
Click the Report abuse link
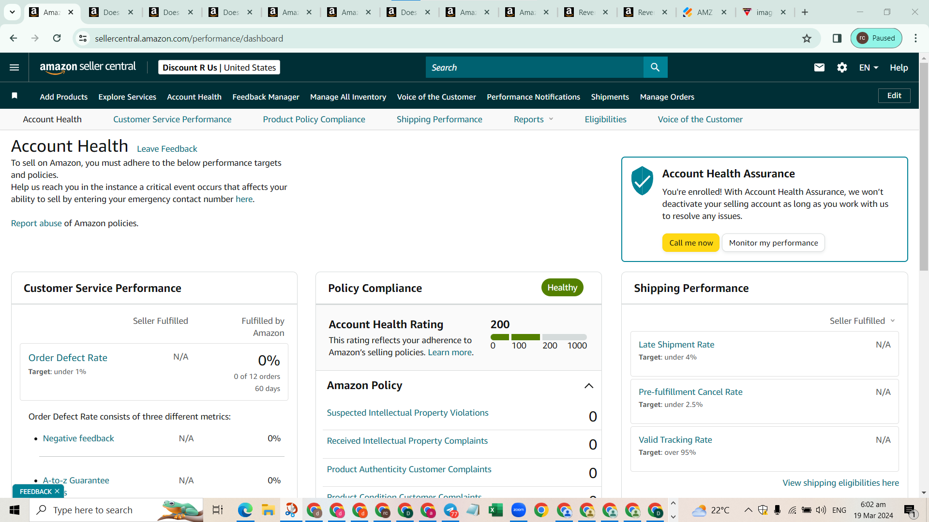(x=36, y=223)
